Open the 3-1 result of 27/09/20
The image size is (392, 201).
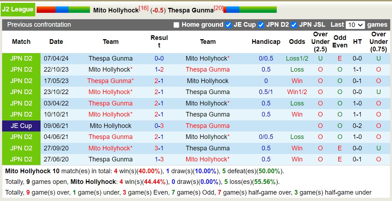(159, 148)
